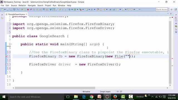Maximize the editor area button

point(171,14)
